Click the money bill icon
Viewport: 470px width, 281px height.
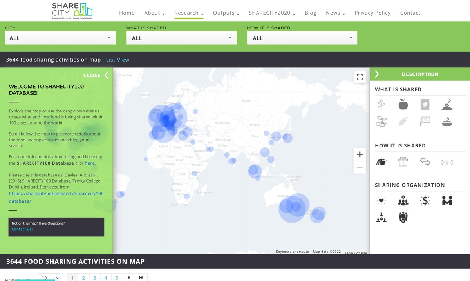pos(447,162)
